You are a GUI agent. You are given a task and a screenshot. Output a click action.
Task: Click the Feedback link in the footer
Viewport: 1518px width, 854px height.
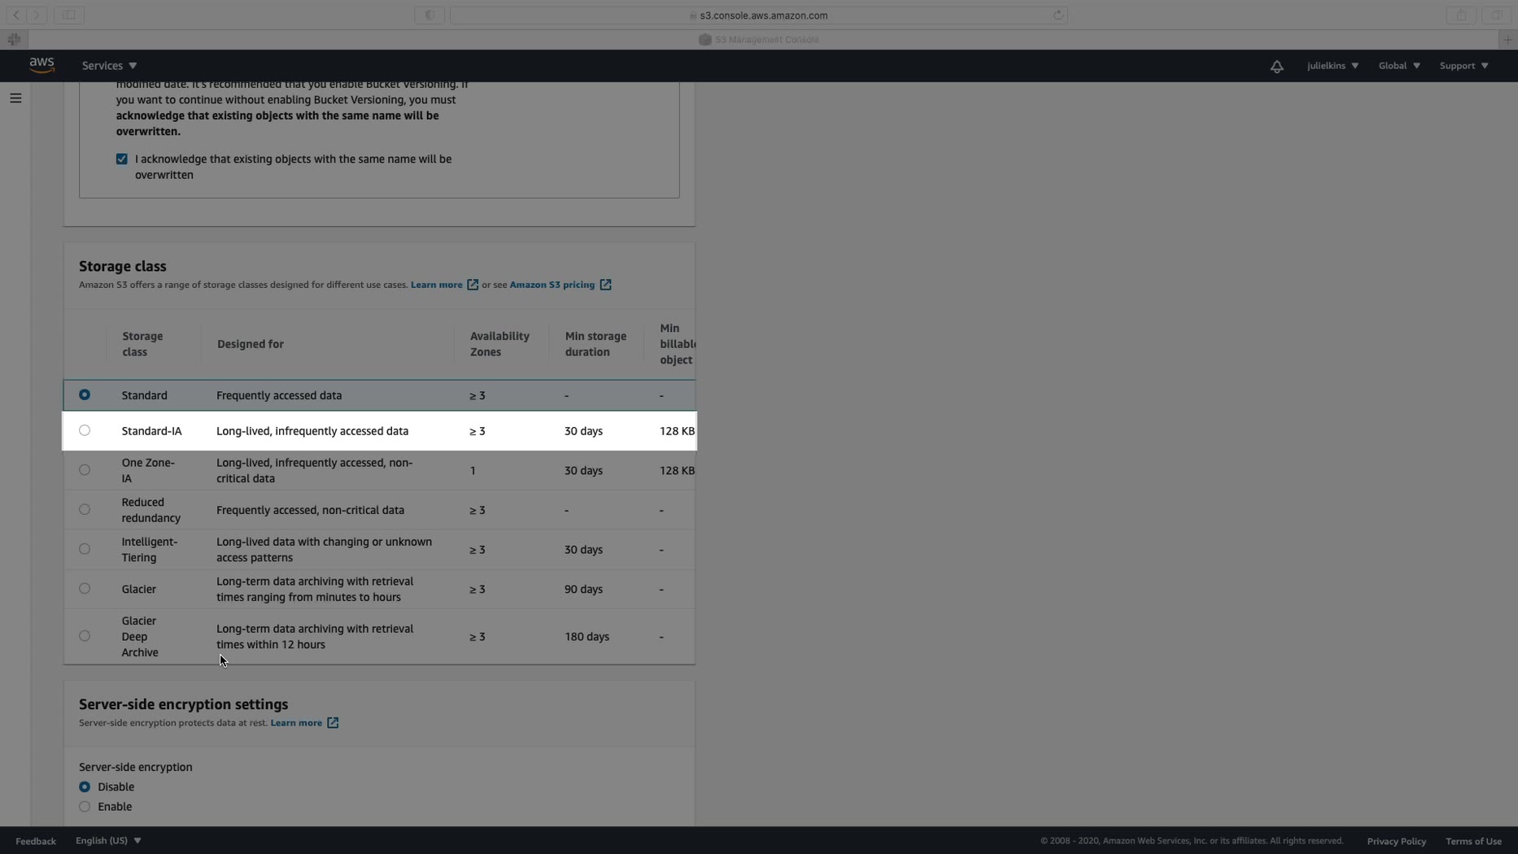36,841
